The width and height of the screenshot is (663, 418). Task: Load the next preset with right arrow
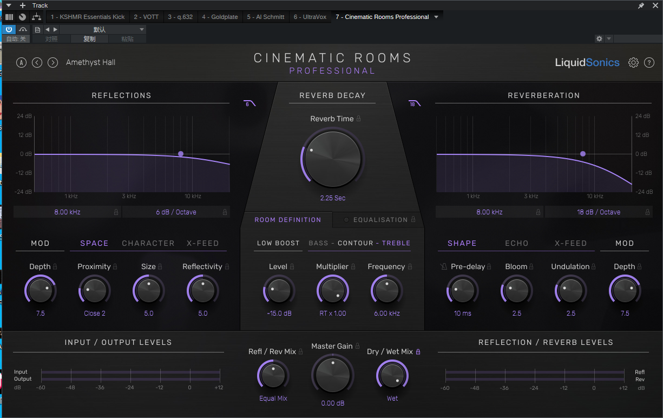pos(52,62)
